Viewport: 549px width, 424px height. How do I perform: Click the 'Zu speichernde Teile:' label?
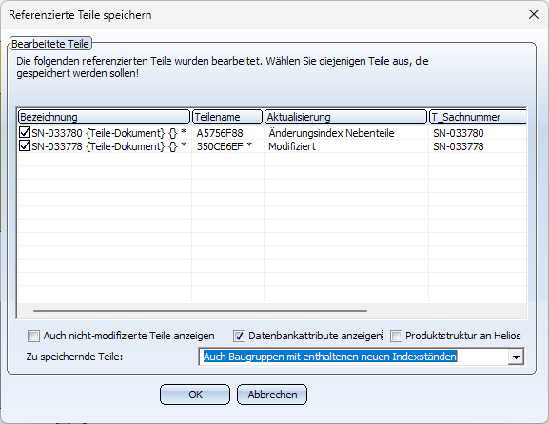(x=74, y=357)
